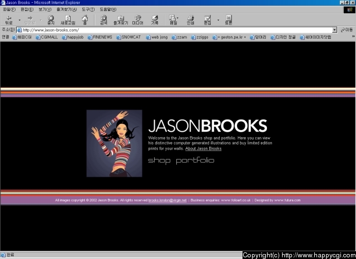Viewport: 356px width, 259px height.
Task: Expand the links bar overflow chevron
Action: (353, 37)
